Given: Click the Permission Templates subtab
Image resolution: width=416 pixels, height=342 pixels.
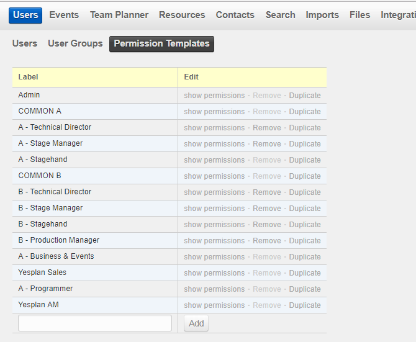Looking at the screenshot, I should [x=161, y=43].
